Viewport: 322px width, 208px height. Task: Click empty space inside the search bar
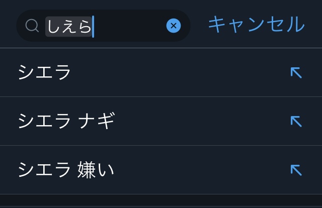(130, 26)
